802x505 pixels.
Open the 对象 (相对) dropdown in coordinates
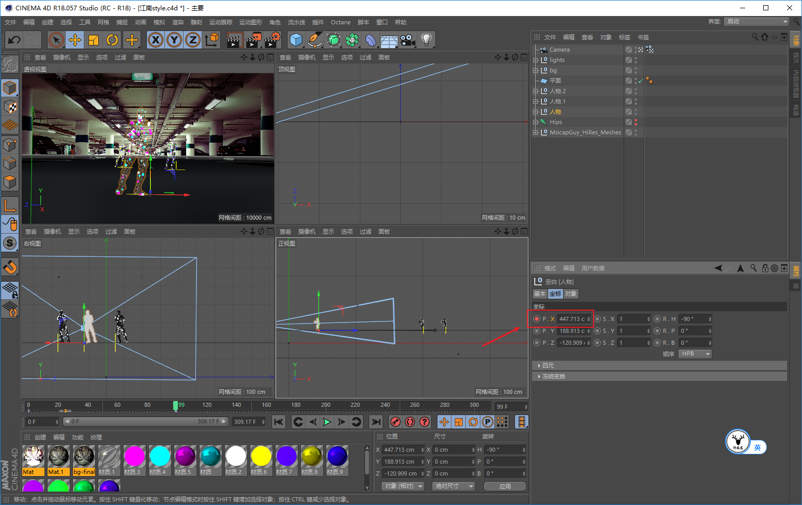[403, 486]
